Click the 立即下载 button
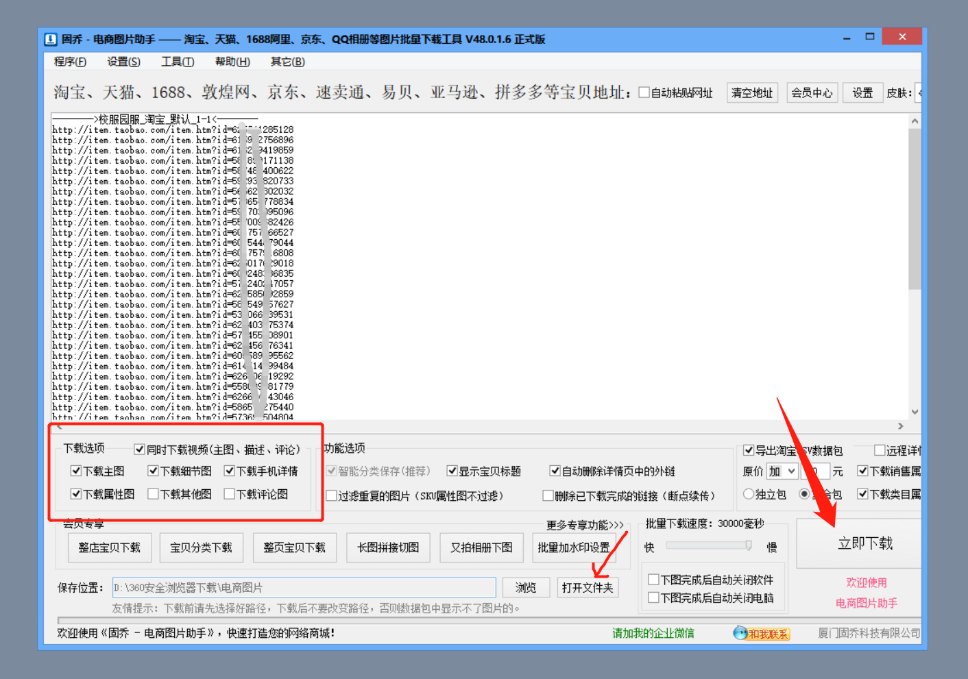 [x=866, y=543]
